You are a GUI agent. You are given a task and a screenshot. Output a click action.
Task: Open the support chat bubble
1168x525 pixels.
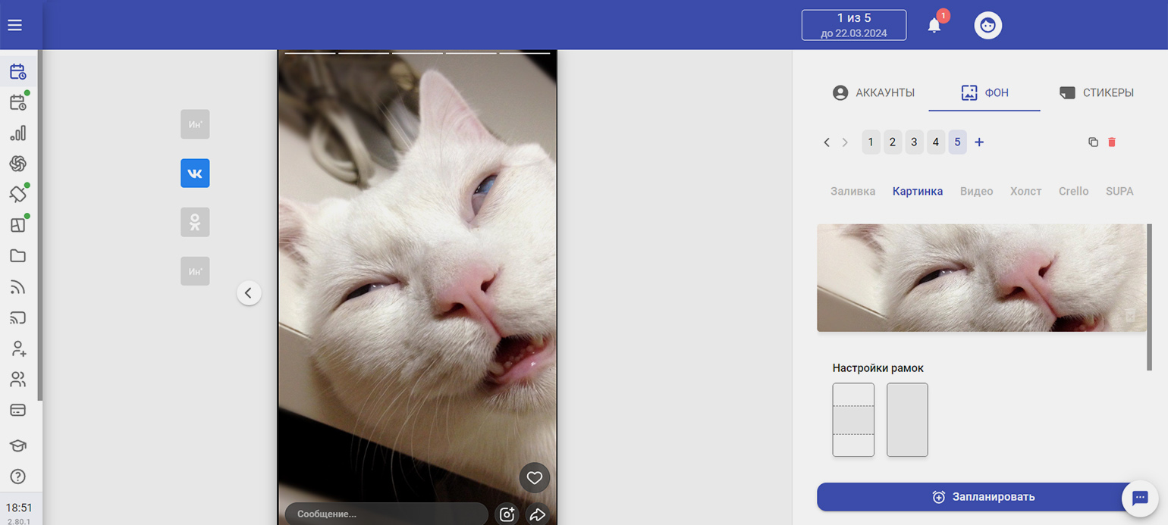coord(1139,498)
